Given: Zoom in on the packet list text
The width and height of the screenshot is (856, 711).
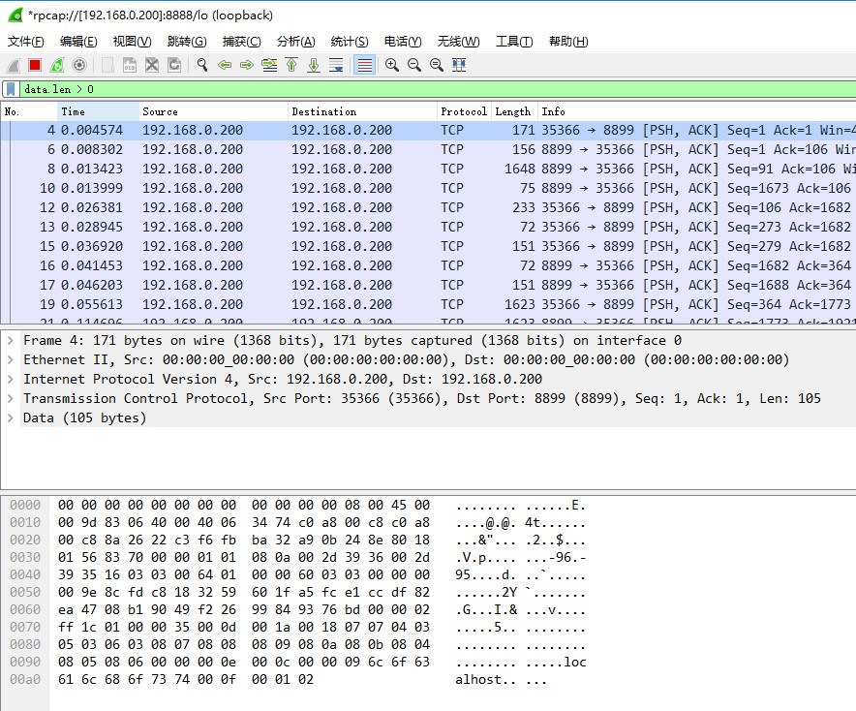Looking at the screenshot, I should pyautogui.click(x=392, y=65).
